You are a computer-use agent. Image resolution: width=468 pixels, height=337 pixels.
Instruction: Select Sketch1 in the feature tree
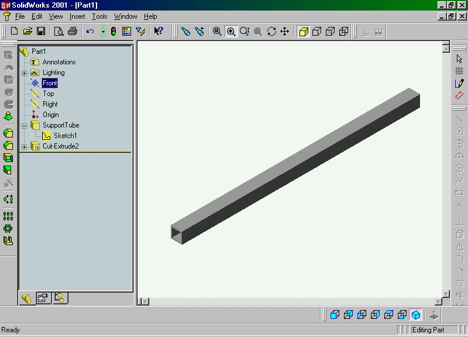tap(65, 136)
